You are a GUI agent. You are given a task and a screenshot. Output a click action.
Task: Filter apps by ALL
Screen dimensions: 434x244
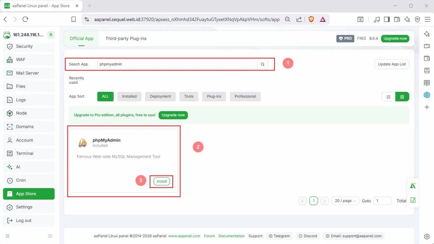point(105,97)
